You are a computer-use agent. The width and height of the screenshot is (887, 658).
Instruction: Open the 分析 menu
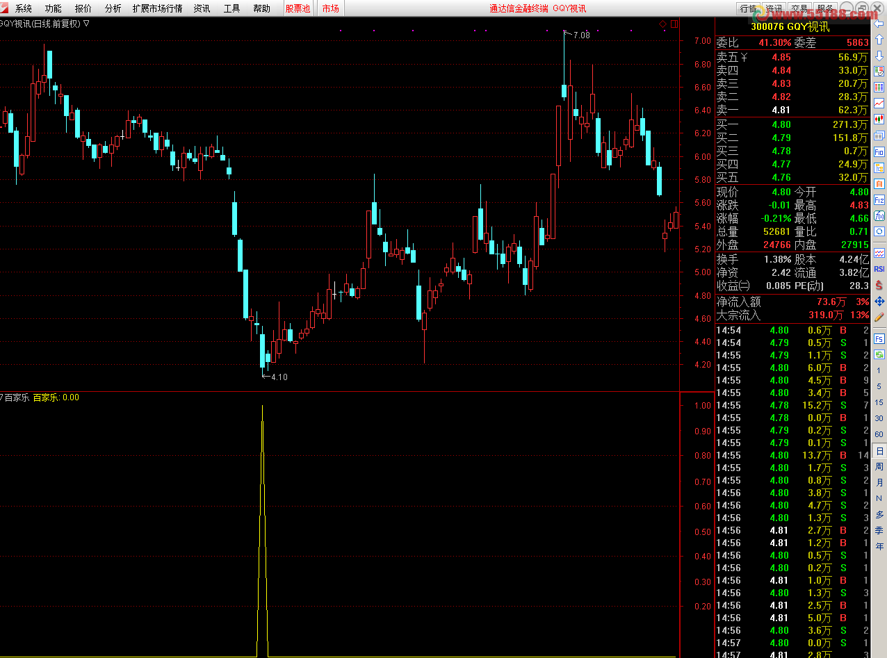113,8
